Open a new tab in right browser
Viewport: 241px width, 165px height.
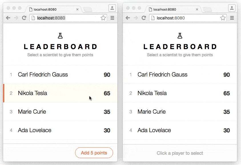tap(207, 9)
